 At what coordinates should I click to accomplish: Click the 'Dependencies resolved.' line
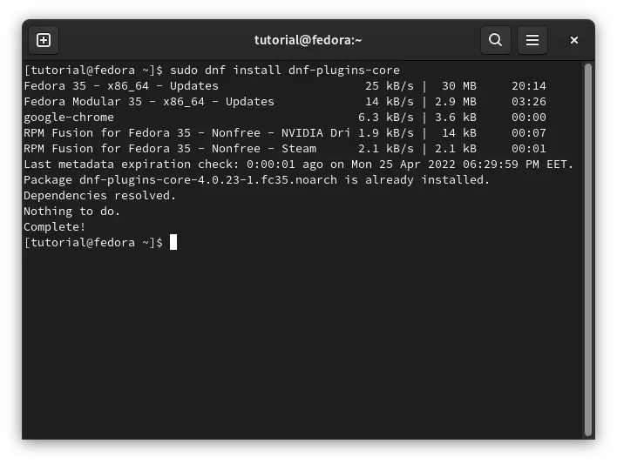tap(99, 196)
